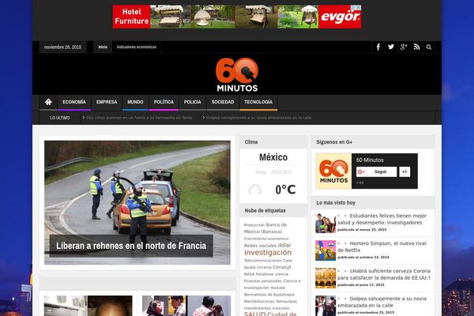Open headline Liberan a rehenes en el norte de Francia
The image size is (474, 316).
point(131,246)
